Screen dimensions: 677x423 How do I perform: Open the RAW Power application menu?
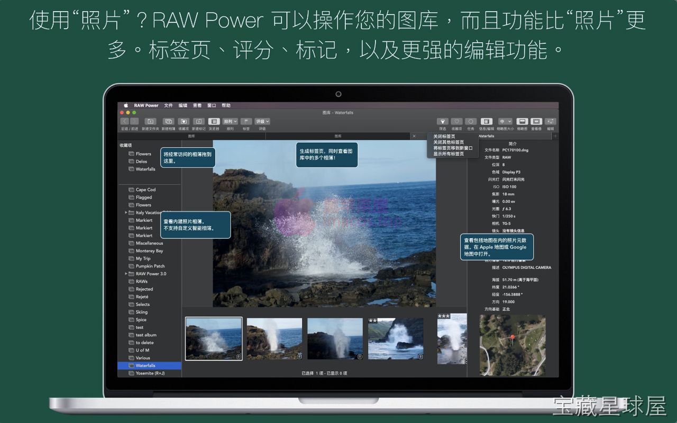pos(146,105)
